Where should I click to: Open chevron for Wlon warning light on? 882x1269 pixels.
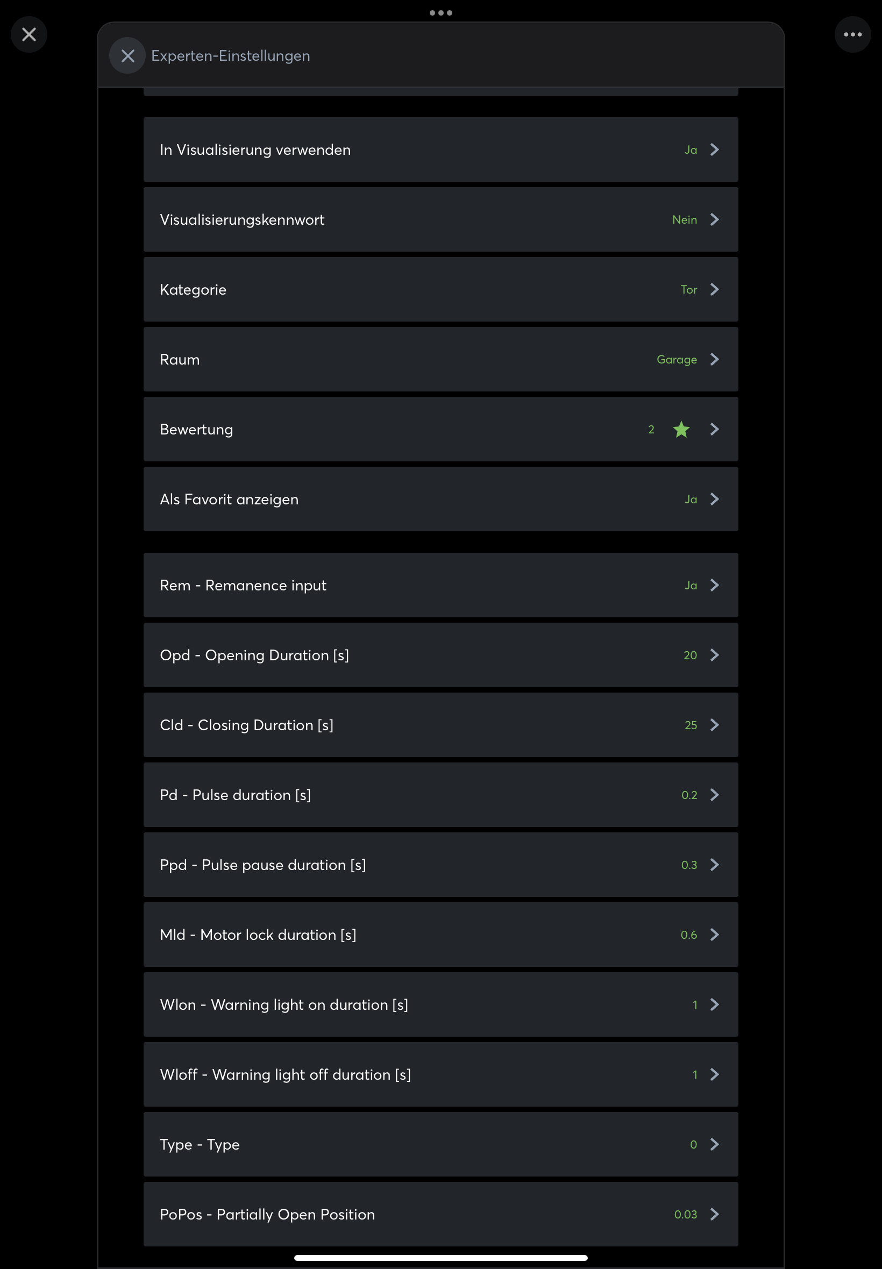[714, 1004]
